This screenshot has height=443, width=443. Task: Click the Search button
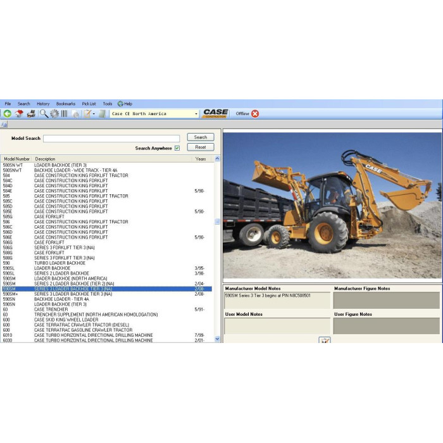click(201, 137)
